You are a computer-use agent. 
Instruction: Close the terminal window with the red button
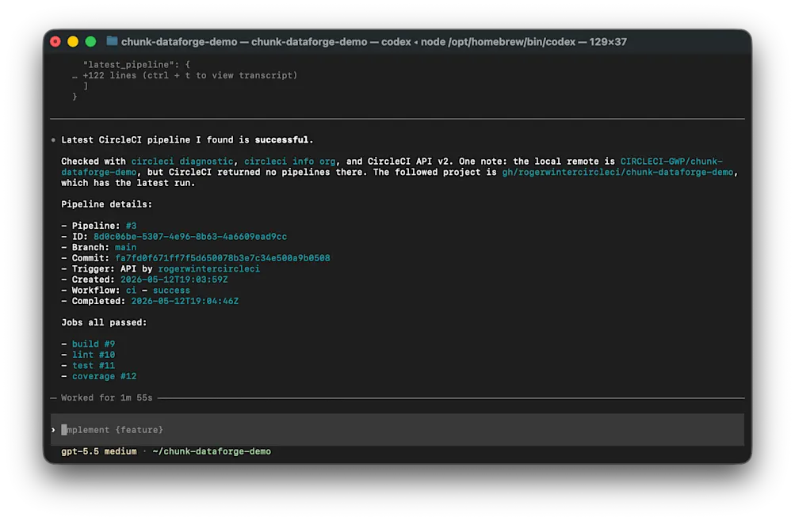click(55, 41)
